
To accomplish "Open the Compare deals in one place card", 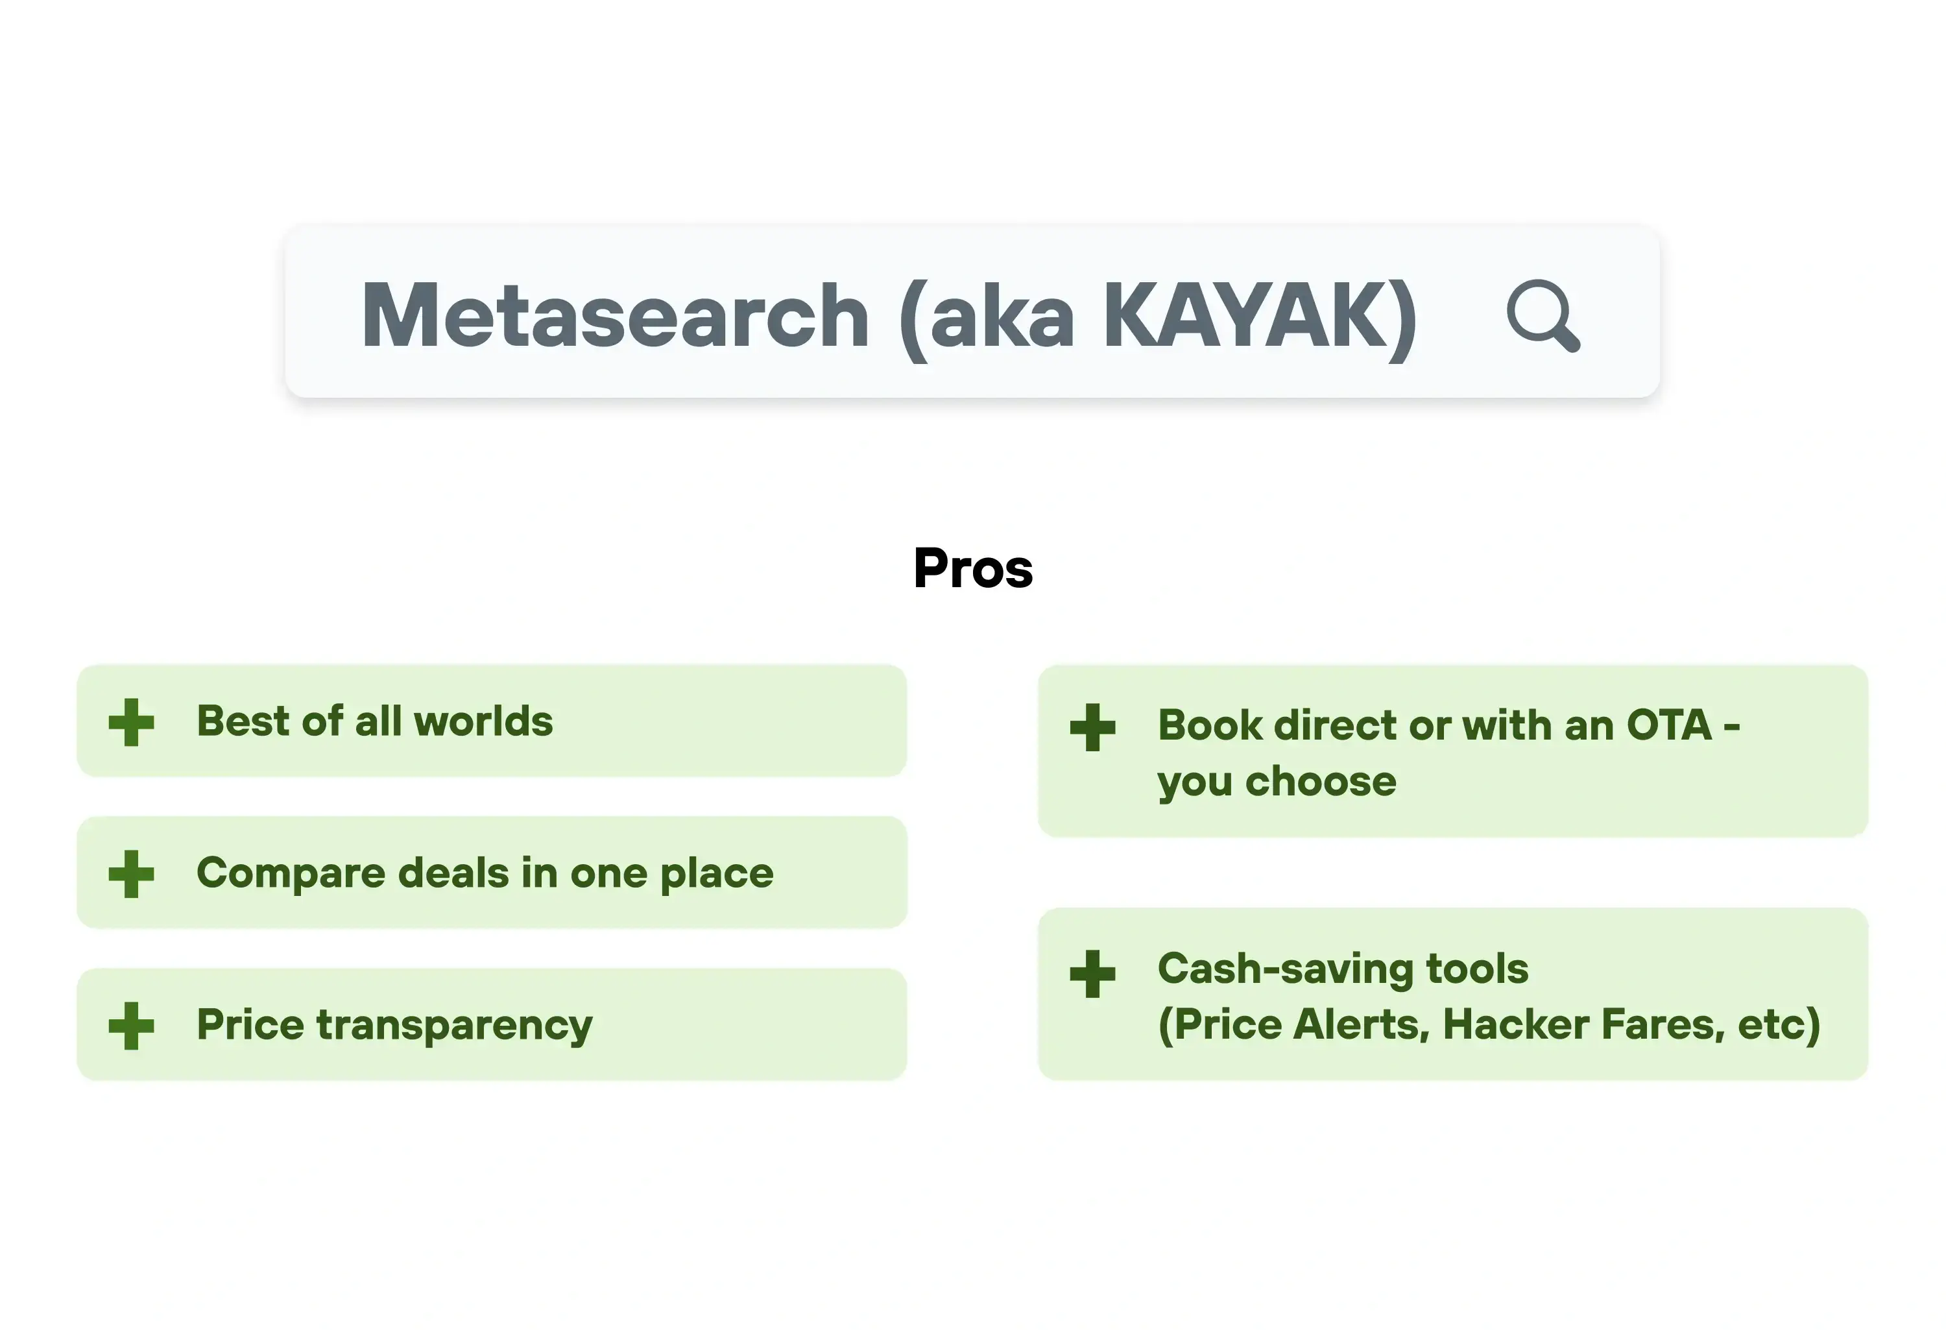I will [492, 873].
